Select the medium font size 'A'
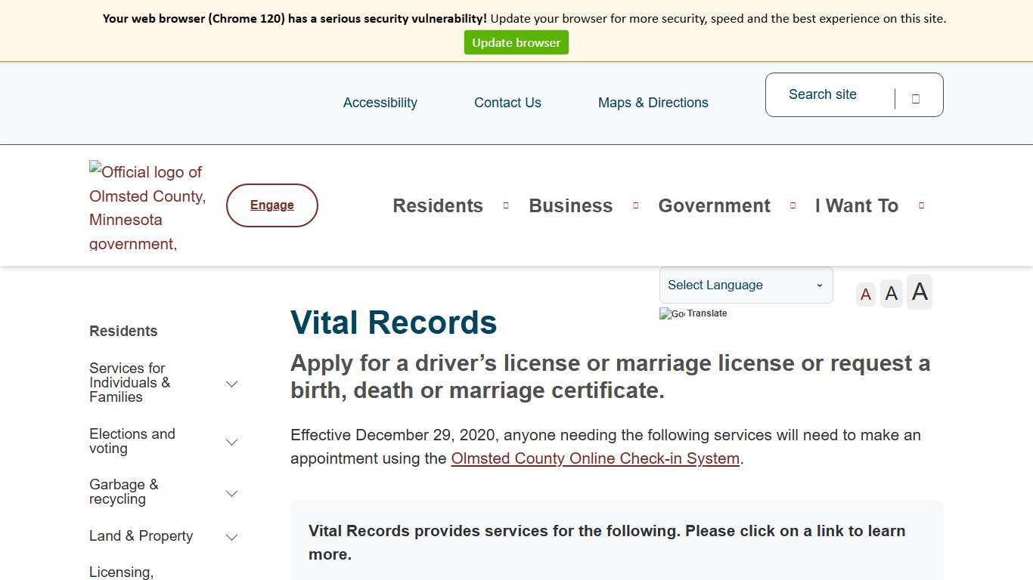 coord(891,293)
